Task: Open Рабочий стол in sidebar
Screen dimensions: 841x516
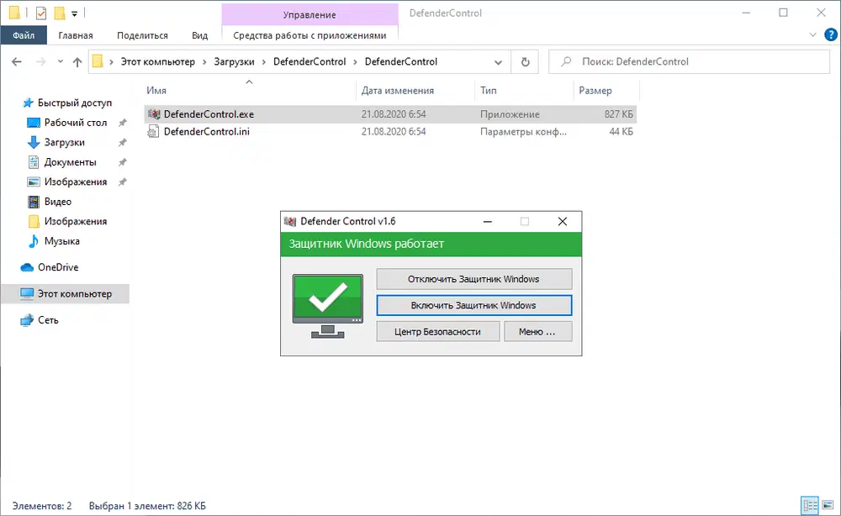Action: pyautogui.click(x=75, y=123)
